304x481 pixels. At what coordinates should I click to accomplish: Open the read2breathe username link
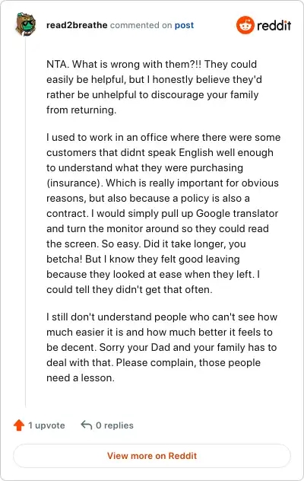coord(77,25)
